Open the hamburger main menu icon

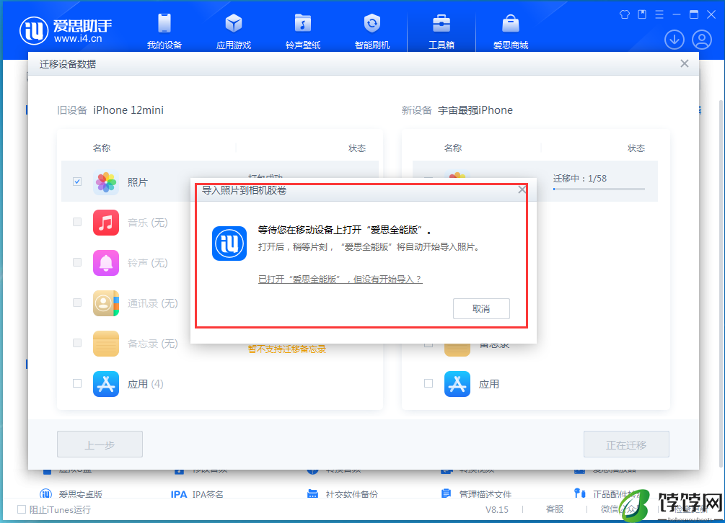click(659, 14)
